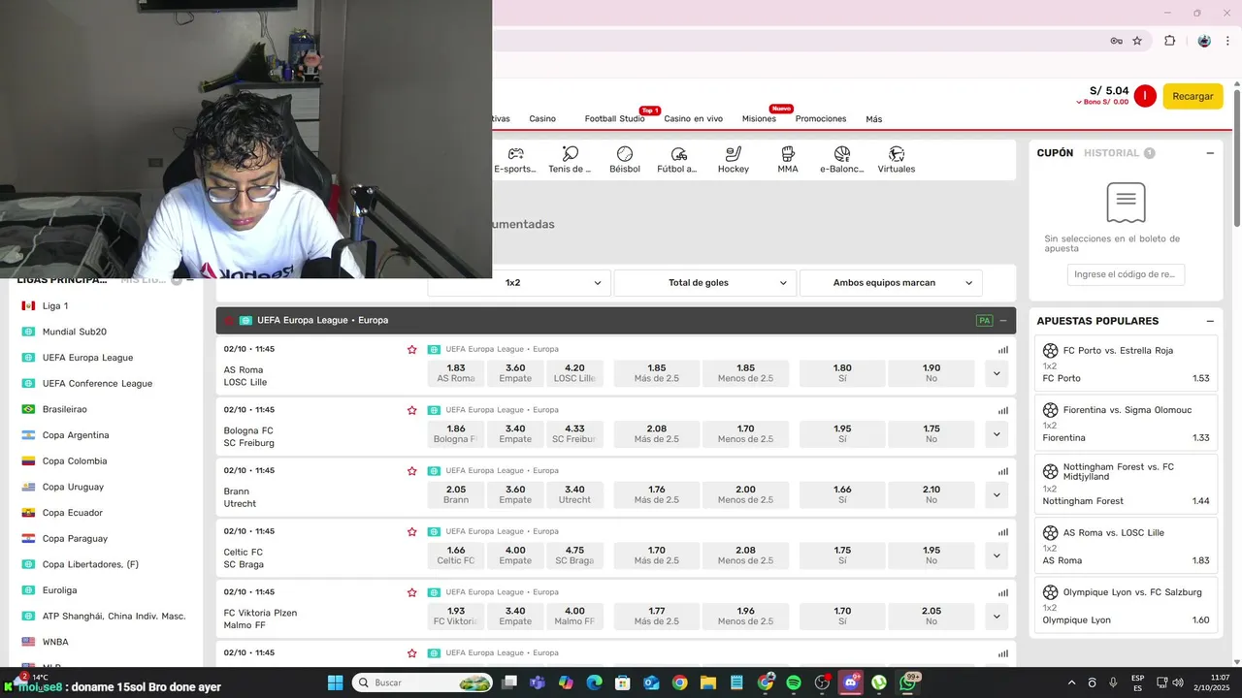Select Más de 2.5 at 1.76 for Brann
Screen dimensions: 1242x698
tap(656, 494)
